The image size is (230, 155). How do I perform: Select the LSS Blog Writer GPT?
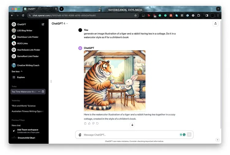click(25, 31)
